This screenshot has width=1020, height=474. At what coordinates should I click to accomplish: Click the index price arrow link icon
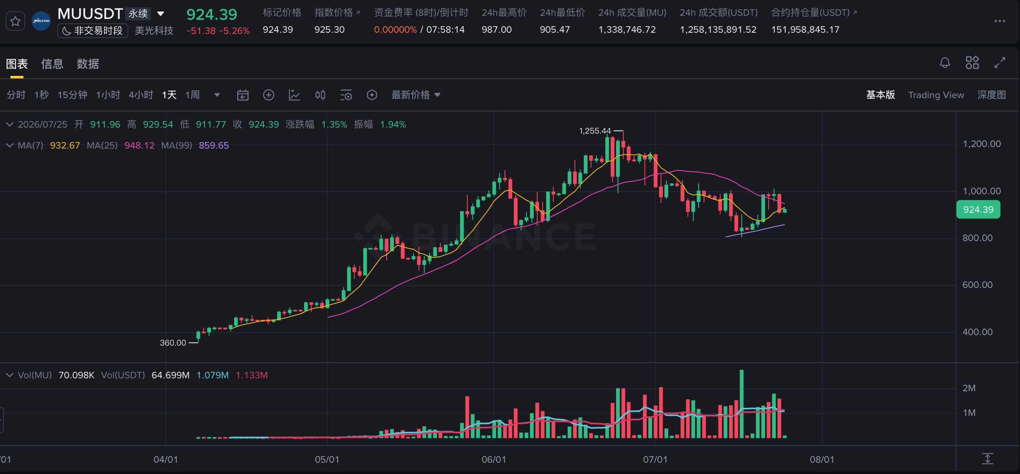pos(358,13)
